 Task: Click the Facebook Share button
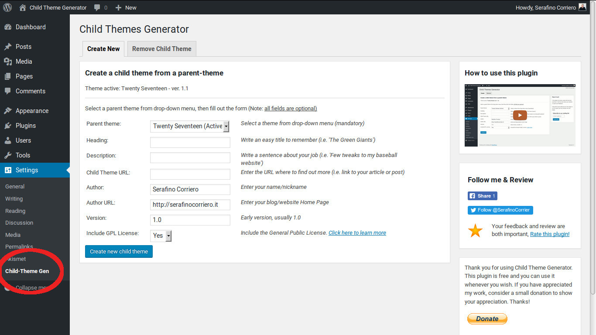[482, 196]
